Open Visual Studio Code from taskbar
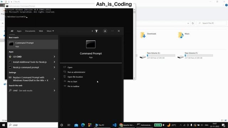 [114, 125]
